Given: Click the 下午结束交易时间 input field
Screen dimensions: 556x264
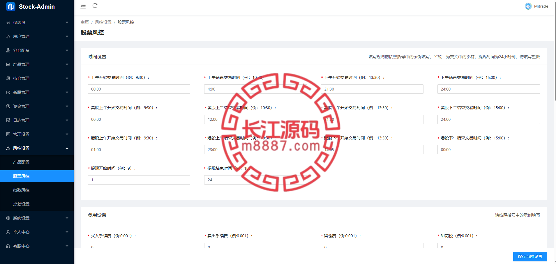Looking at the screenshot, I should click(x=488, y=89).
